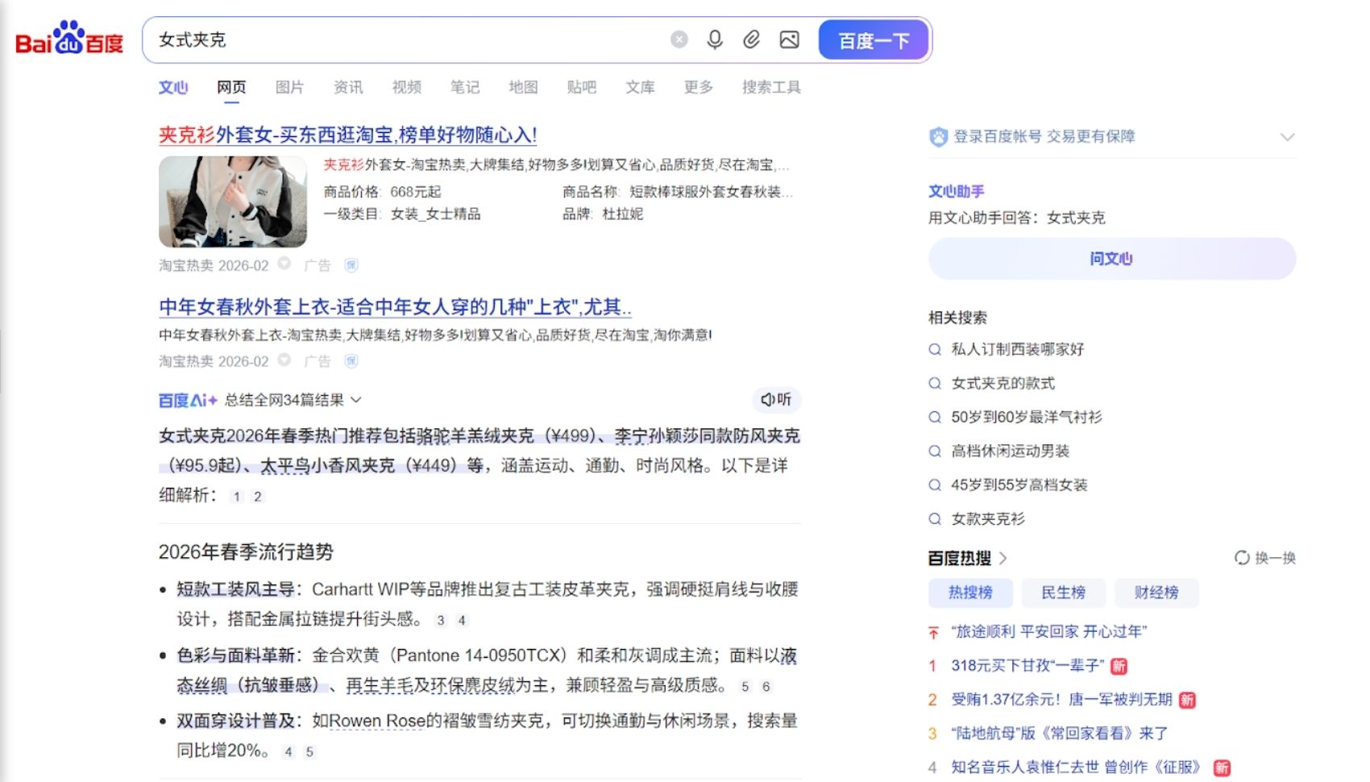Screen dimensions: 1370x782
Task: Switch to the 民生榜 hot list tab
Action: pos(1063,593)
